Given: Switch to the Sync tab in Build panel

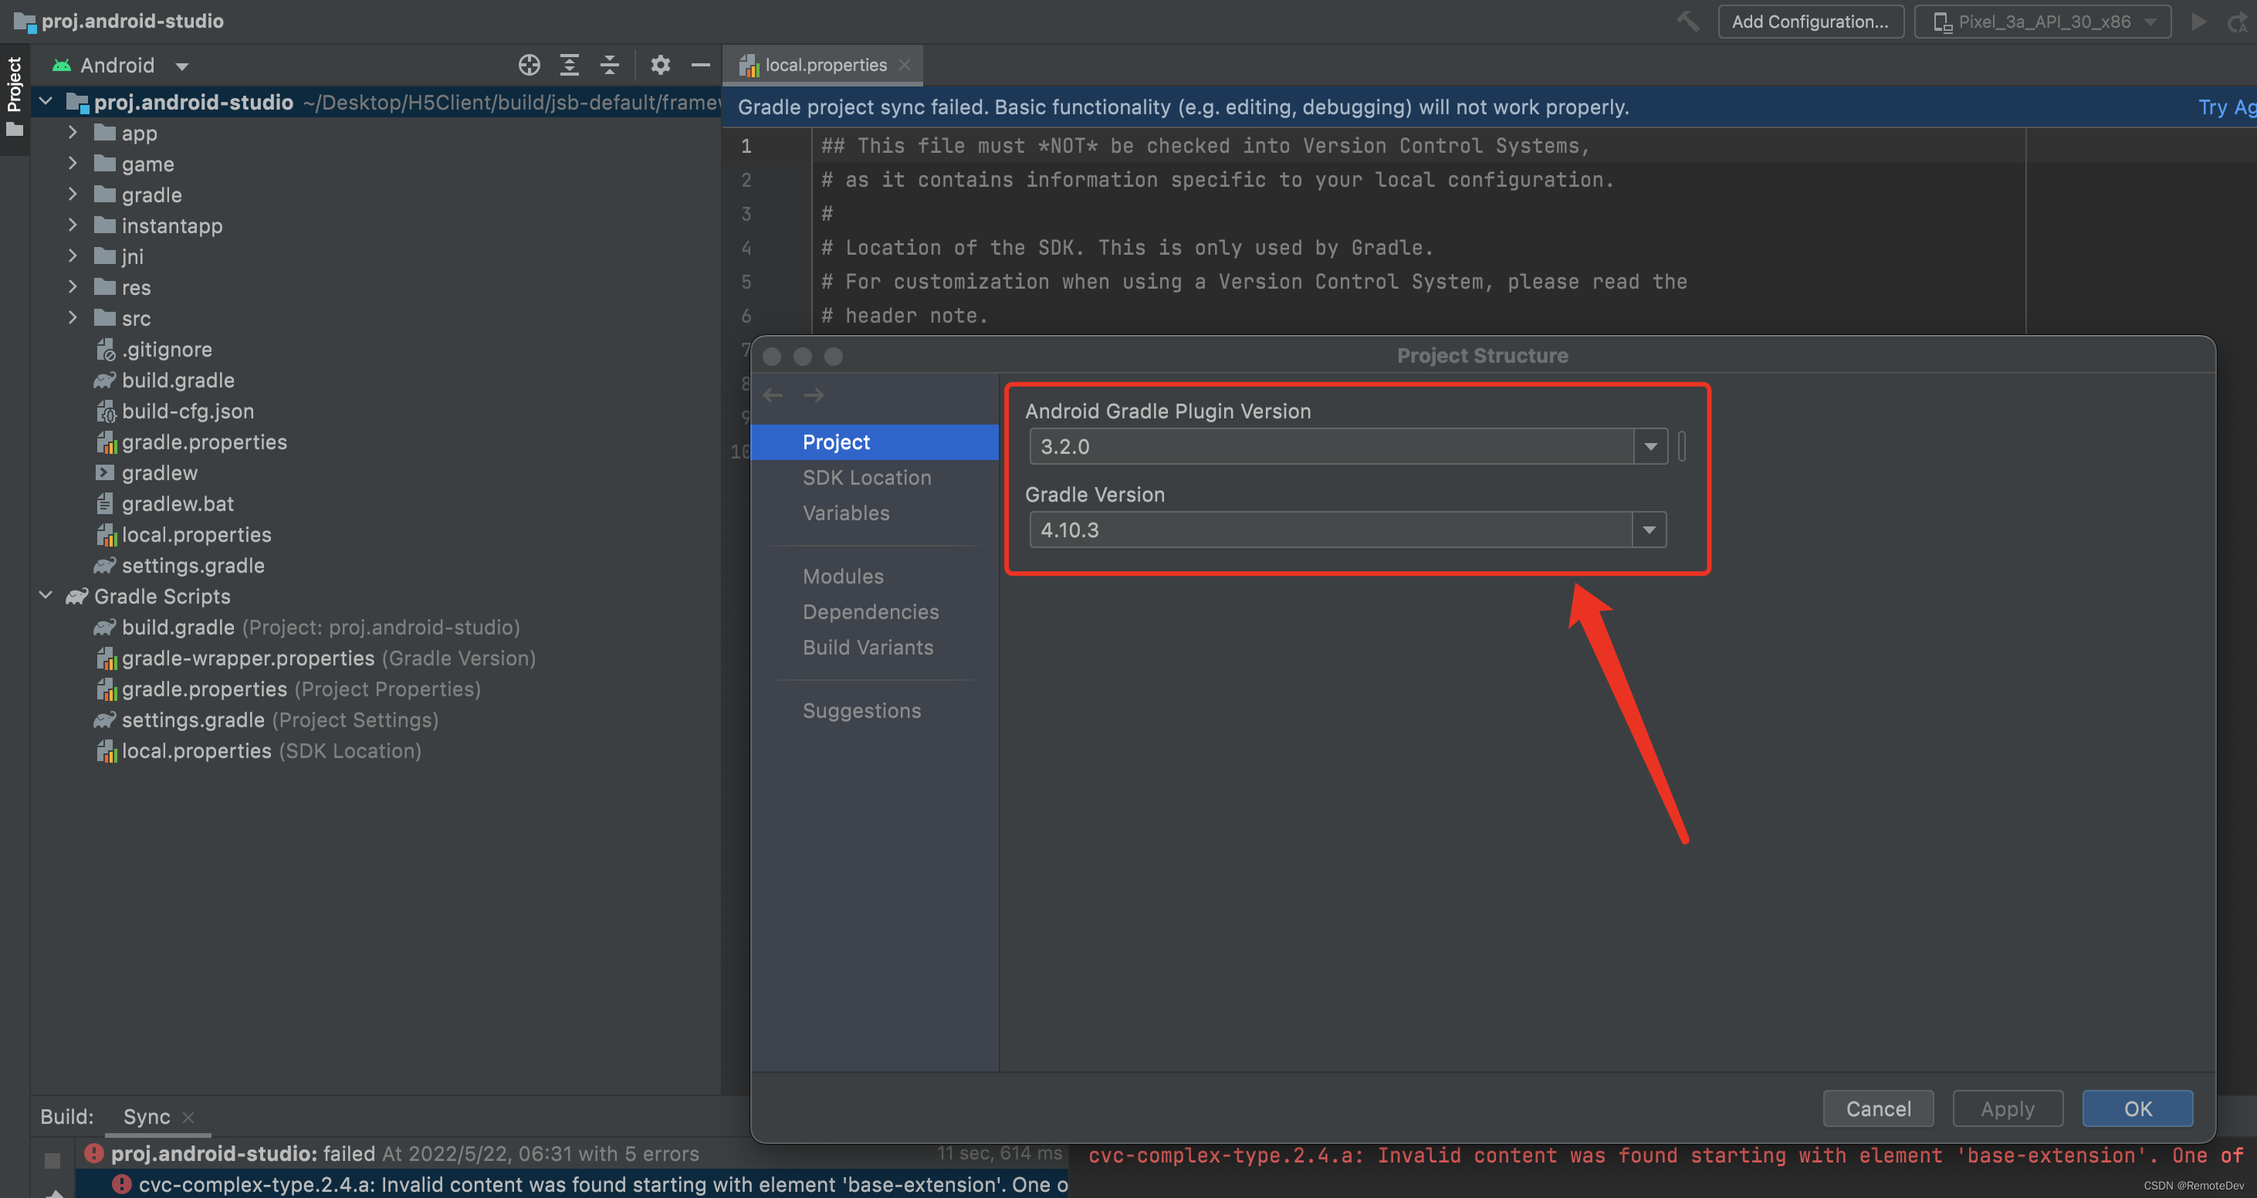Looking at the screenshot, I should point(147,1116).
